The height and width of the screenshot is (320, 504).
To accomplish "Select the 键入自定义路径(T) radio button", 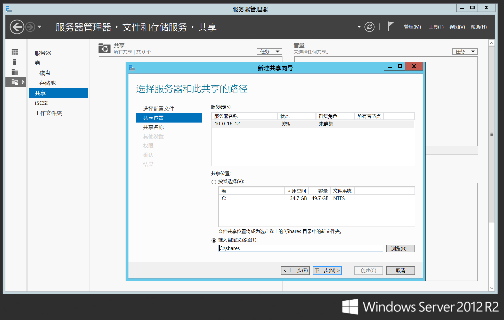I will pos(214,240).
